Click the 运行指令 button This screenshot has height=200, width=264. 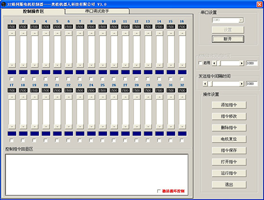point(229,173)
